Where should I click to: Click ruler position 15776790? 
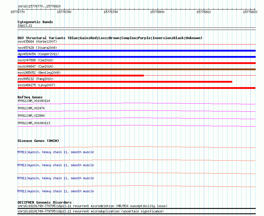point(111,12)
